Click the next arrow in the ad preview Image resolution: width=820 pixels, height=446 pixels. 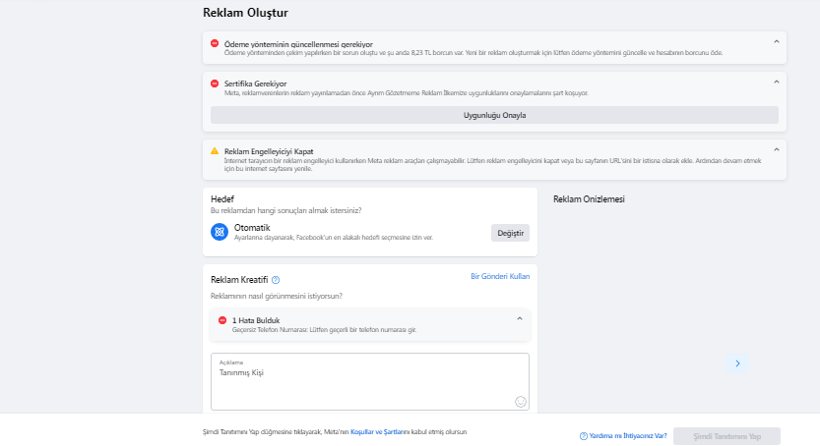737,363
